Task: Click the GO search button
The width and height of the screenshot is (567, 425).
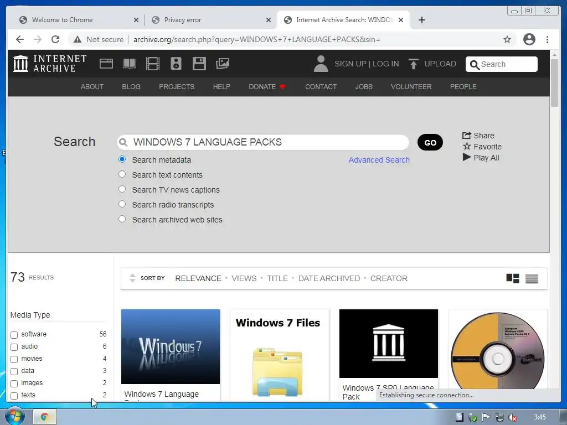Action: tap(430, 142)
